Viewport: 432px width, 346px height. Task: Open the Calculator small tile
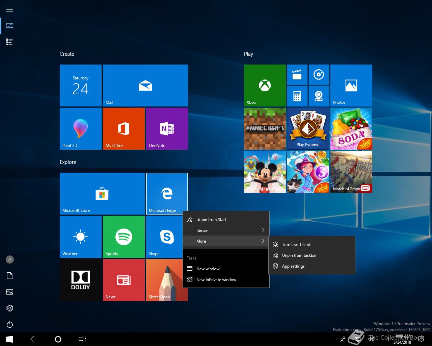[297, 96]
